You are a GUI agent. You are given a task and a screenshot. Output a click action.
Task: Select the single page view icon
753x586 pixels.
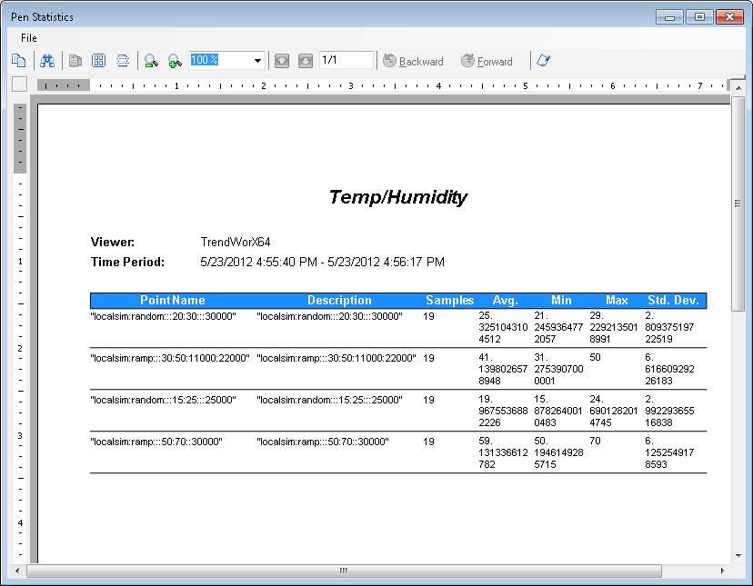[x=76, y=61]
